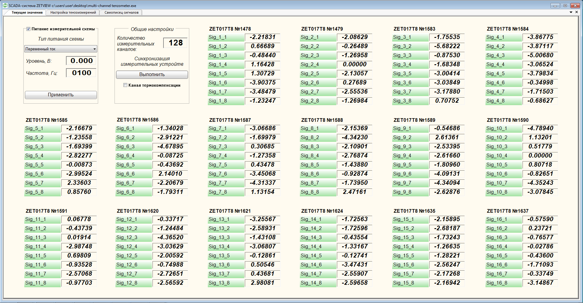Click the ZET017T8 №1637 device header
This screenshot has height=303, width=583.
508,211
